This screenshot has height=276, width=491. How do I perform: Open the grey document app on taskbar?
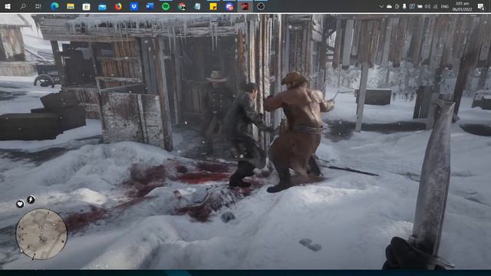[197, 6]
